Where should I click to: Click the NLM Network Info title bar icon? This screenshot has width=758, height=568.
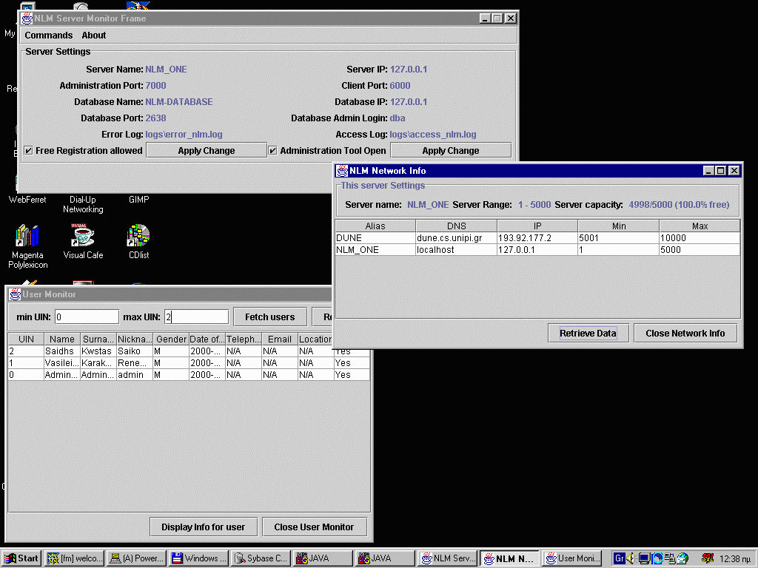point(342,171)
